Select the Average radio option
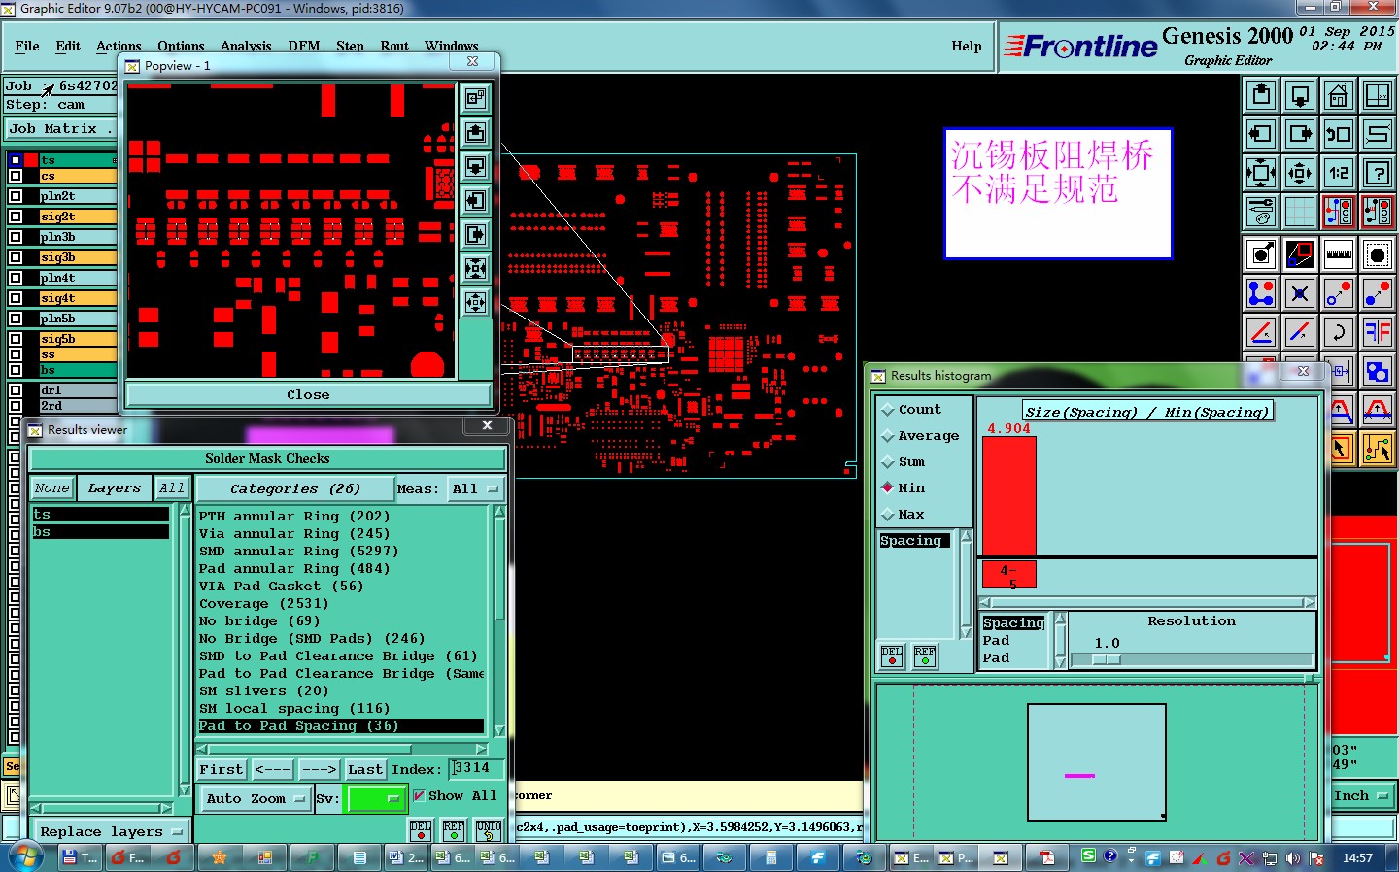Viewport: 1399px width, 872px height. (920, 436)
